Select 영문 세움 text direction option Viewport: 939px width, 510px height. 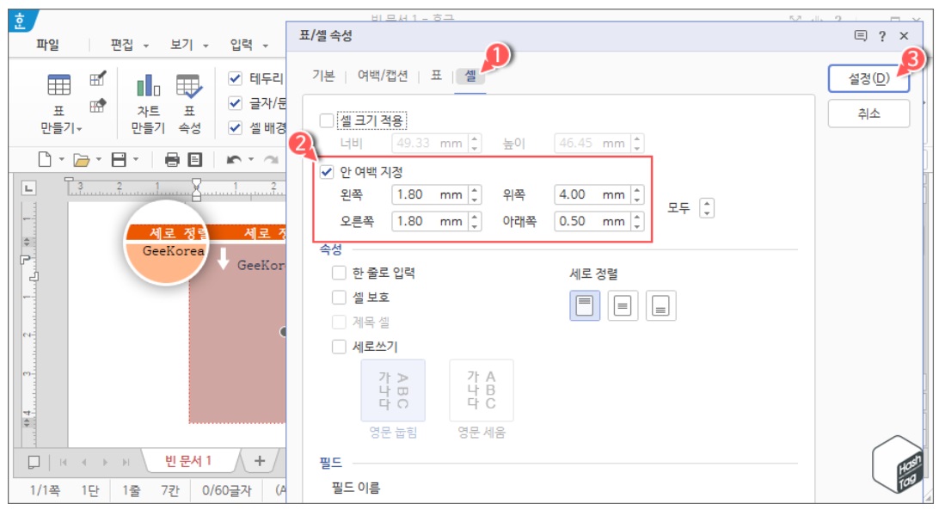pos(482,390)
